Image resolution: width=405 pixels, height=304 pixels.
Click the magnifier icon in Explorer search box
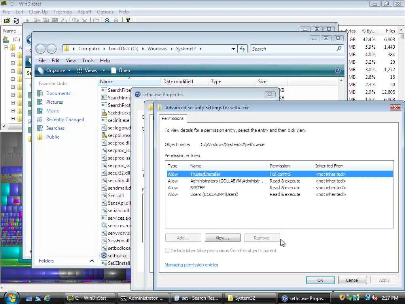pyautogui.click(x=339, y=48)
